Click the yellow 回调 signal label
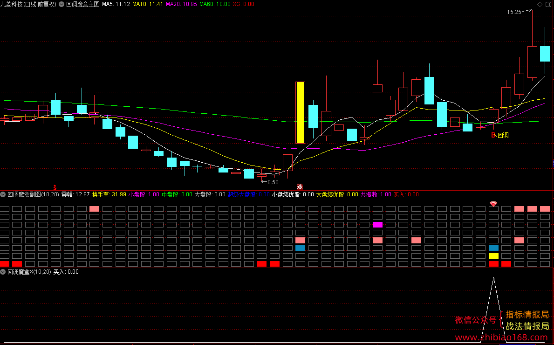Screen dimensions: 554x345 [x=503, y=135]
